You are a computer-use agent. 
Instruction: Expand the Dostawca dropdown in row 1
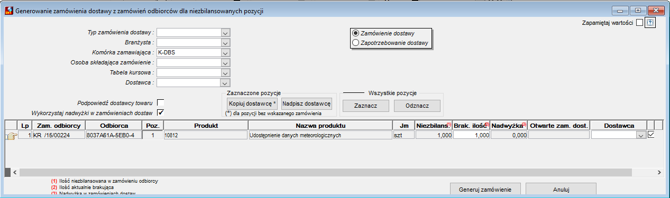tap(641, 136)
